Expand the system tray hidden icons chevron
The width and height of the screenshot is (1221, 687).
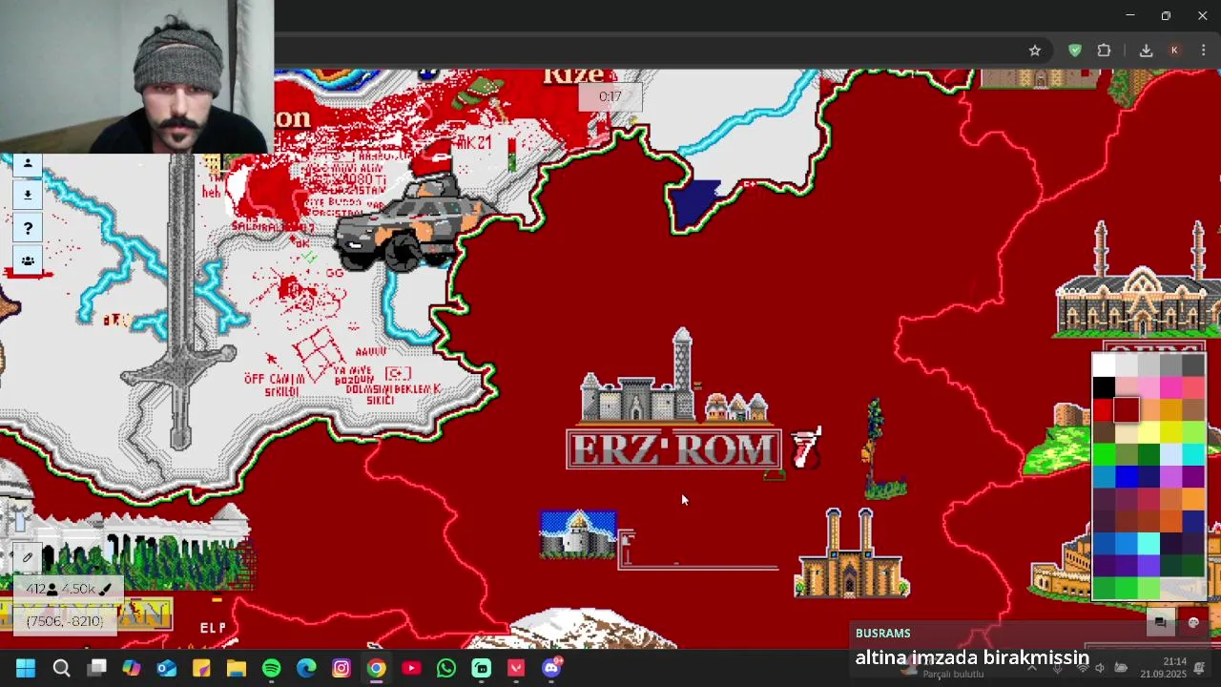1031,668
